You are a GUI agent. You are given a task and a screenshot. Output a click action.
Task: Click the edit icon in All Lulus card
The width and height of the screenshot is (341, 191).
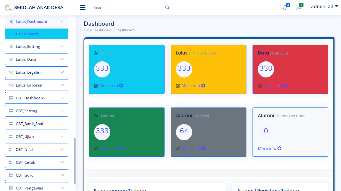[96, 86]
